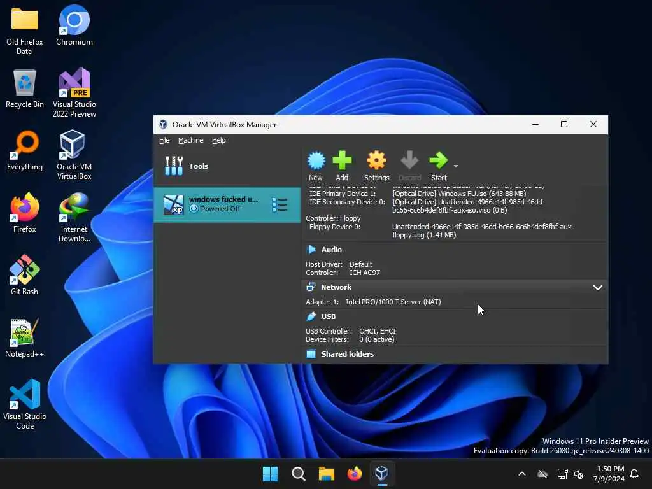
Task: Select the Notepad++ desktop shortcut
Action: coord(25,337)
